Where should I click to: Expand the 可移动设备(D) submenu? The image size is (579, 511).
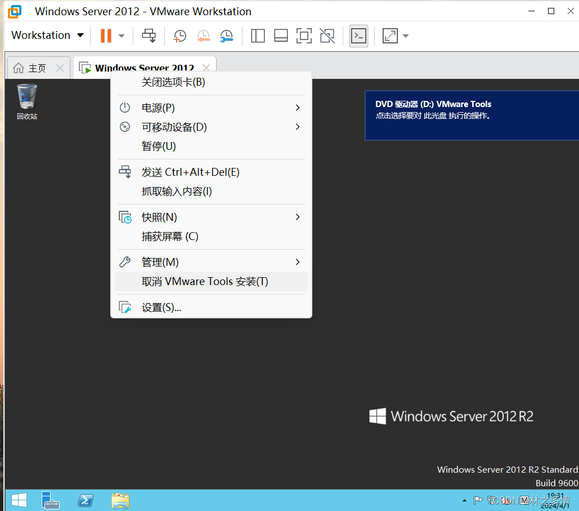211,127
